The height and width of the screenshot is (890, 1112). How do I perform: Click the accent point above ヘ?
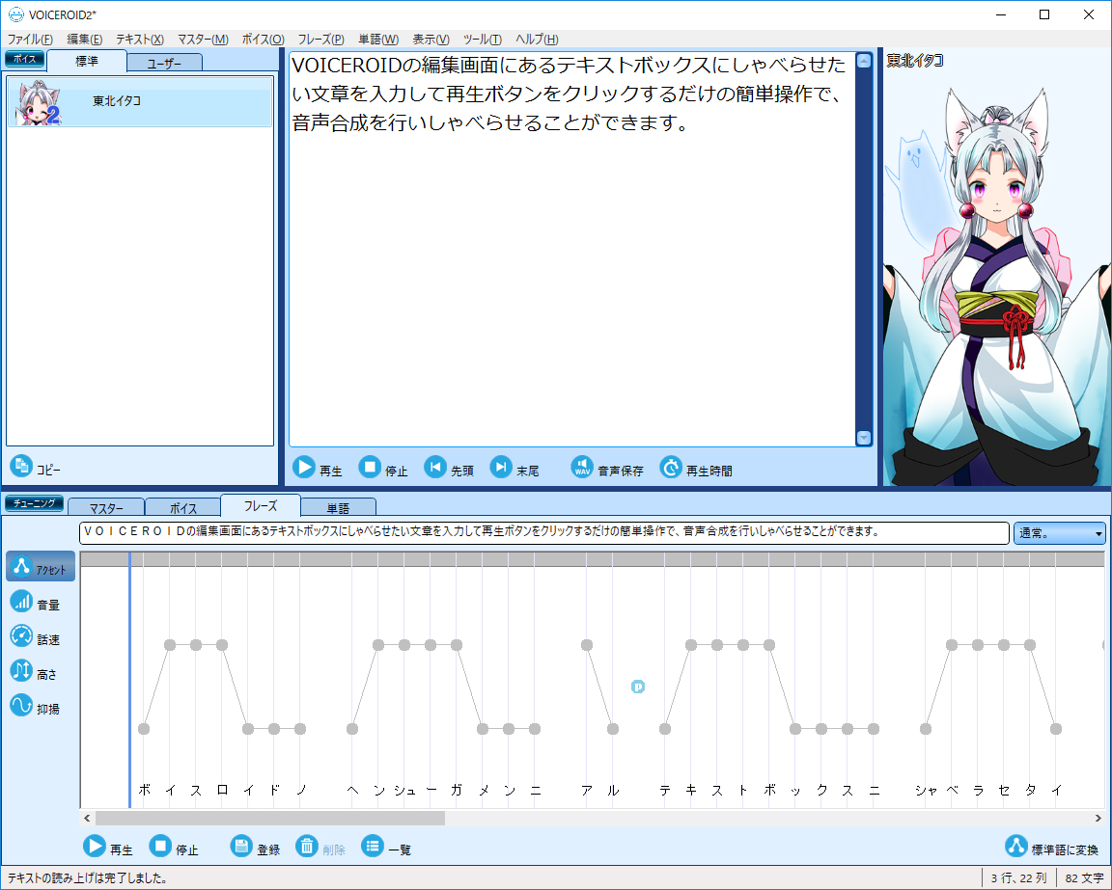pyautogui.click(x=352, y=728)
